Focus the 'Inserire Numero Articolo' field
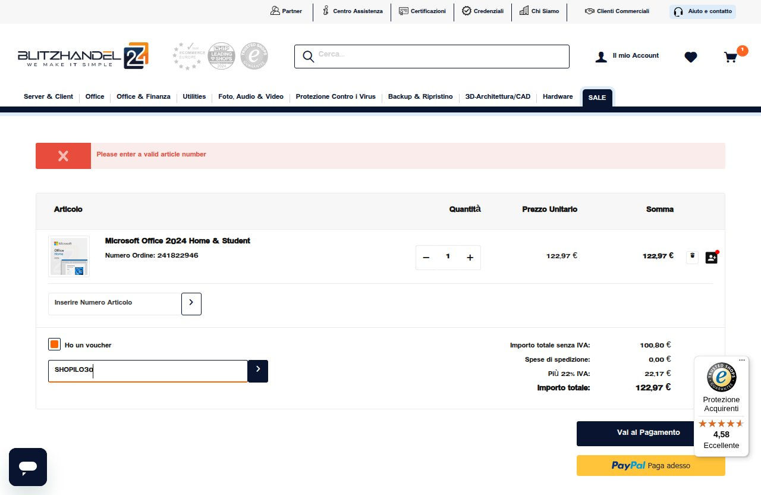 point(115,303)
